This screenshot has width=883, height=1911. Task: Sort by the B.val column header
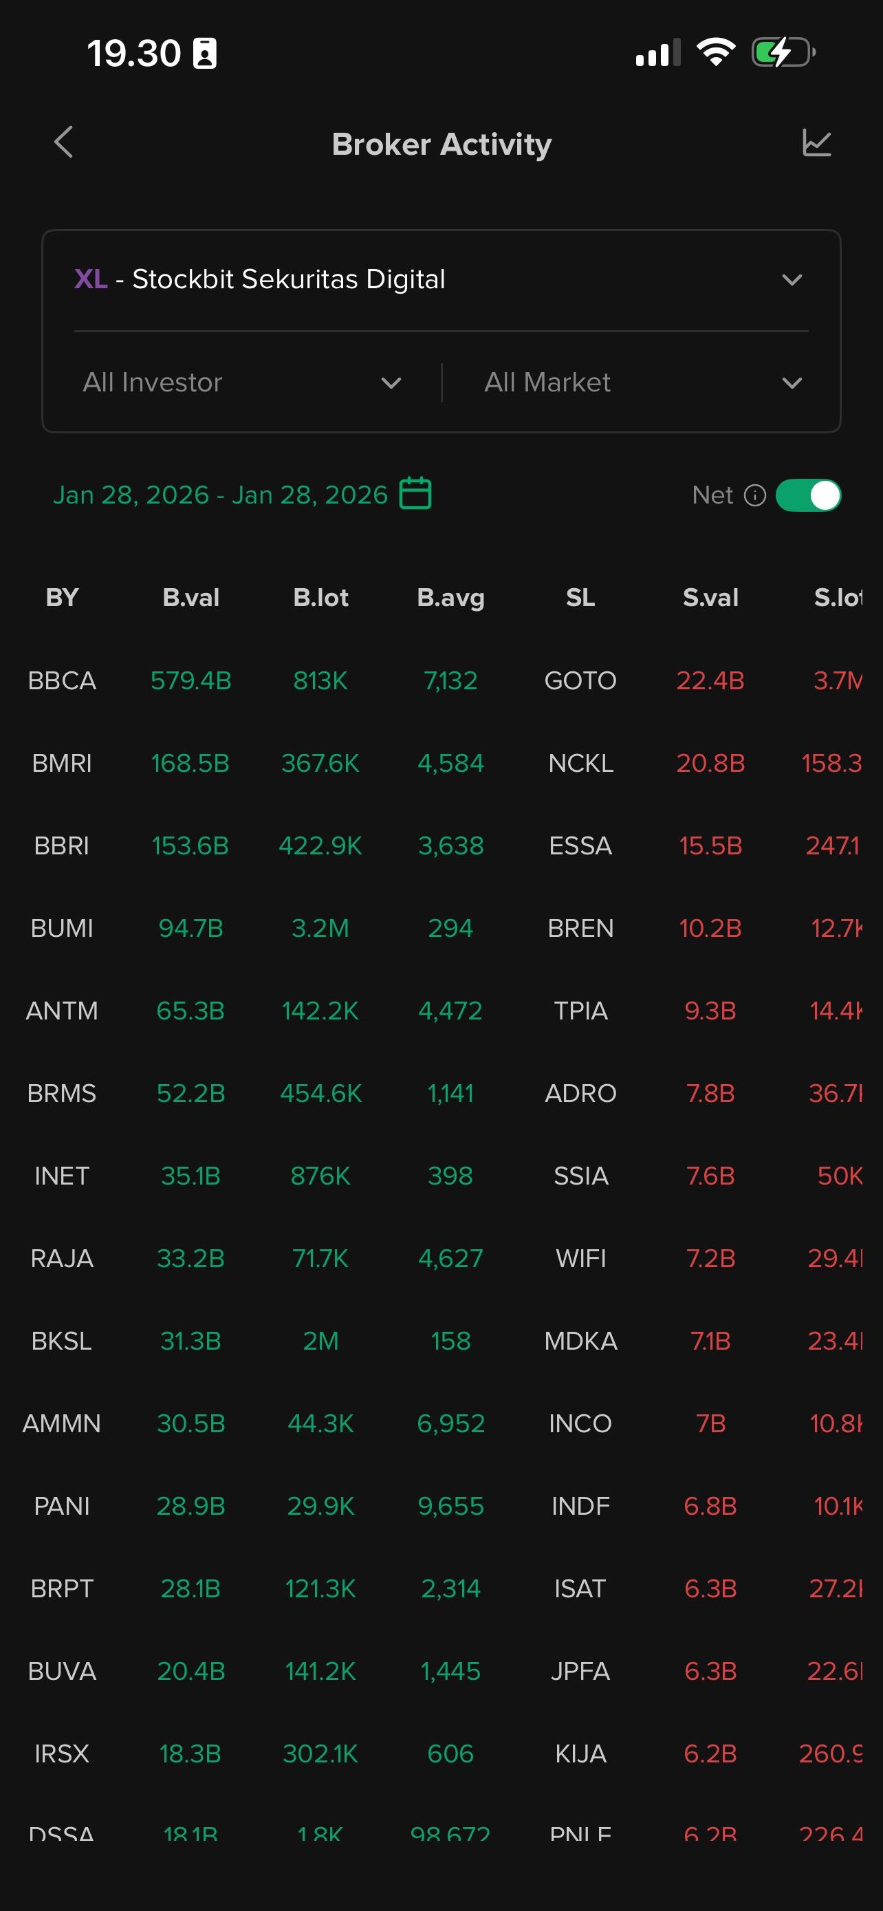tap(190, 598)
